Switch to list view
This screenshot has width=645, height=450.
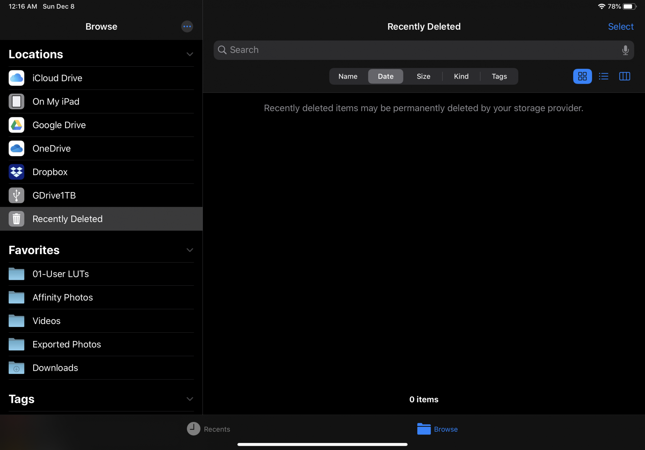(x=603, y=76)
